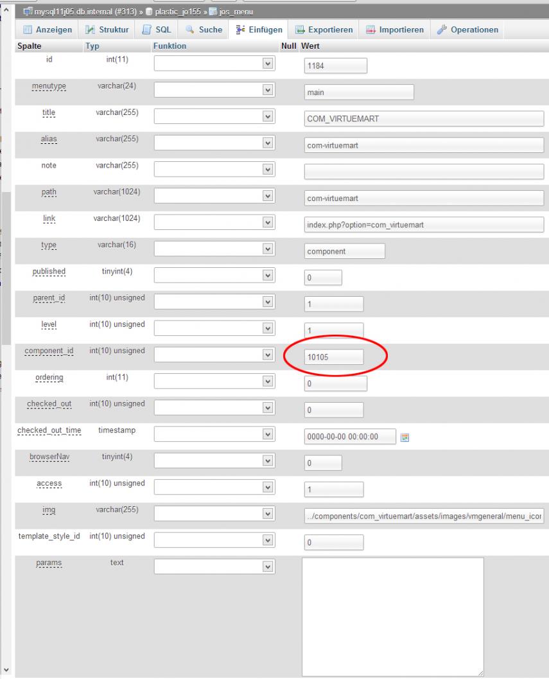Screen dimensions: 549x679
Task: Open the Funktion dropdown for component_id
Action: [214, 355]
